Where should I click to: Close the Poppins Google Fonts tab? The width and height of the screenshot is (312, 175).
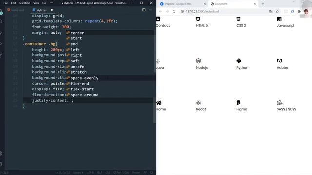tap(205, 4)
